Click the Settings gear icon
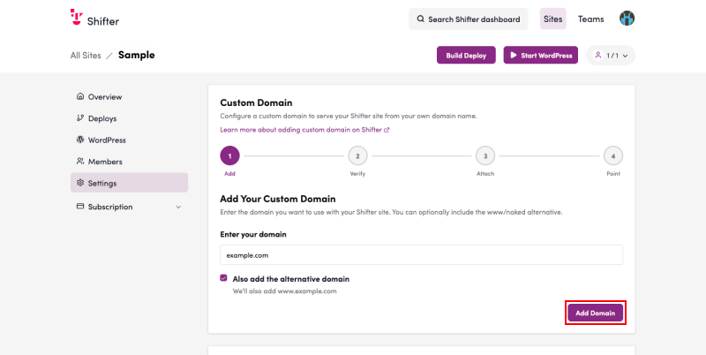The image size is (706, 355). point(80,183)
